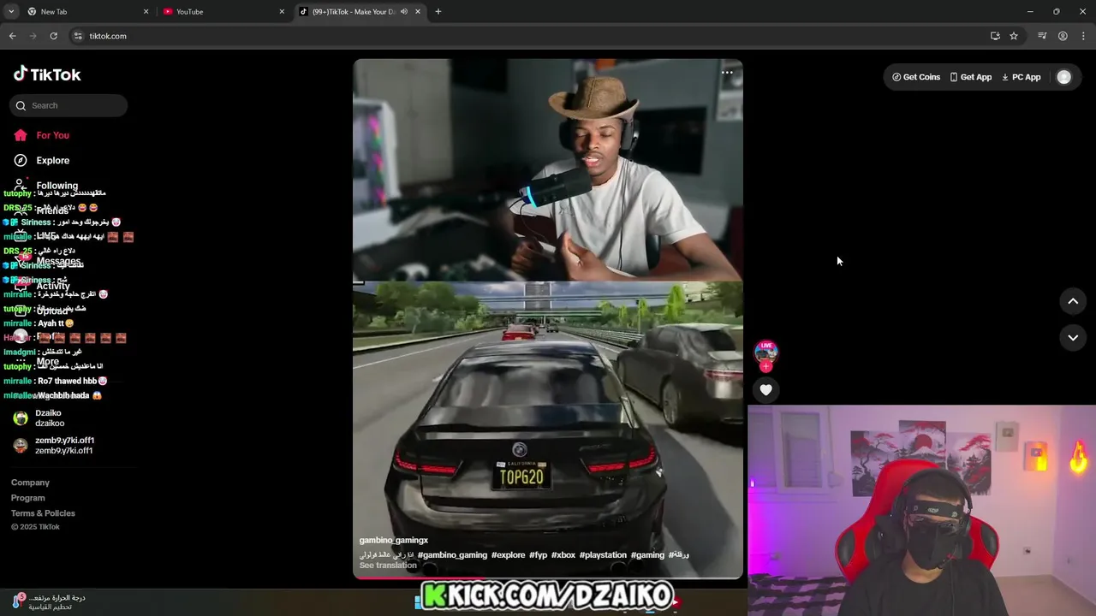This screenshot has height=616, width=1096.
Task: Open the profile avatar menu
Action: coord(1063,77)
